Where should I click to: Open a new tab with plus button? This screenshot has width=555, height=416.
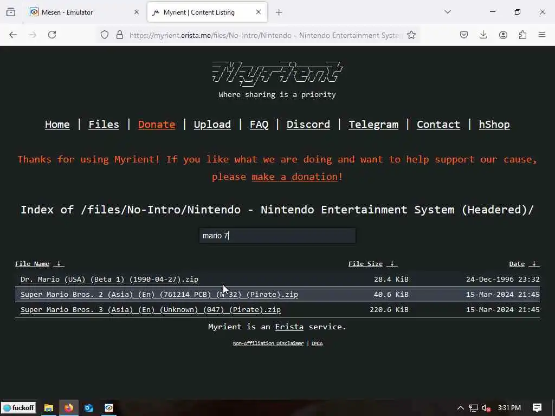click(279, 12)
